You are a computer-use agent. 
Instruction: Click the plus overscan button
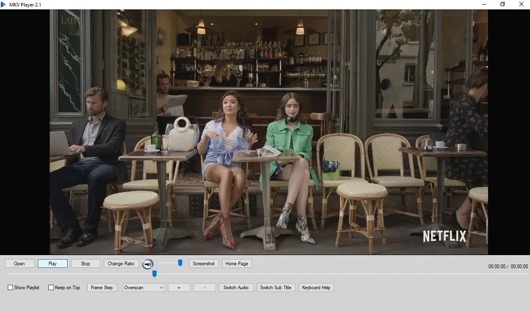point(179,287)
